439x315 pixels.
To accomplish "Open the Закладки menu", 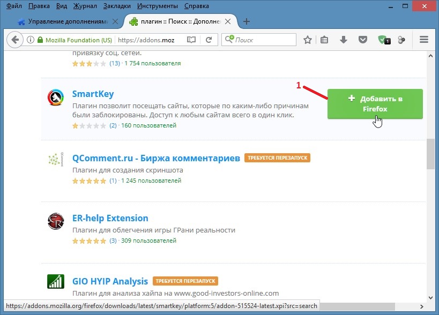I will tap(117, 6).
